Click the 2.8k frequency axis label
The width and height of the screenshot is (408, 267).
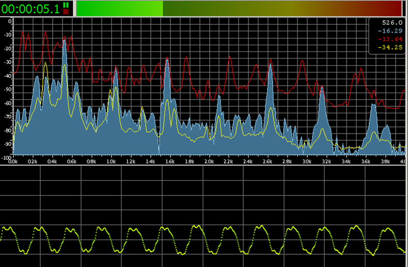click(287, 161)
